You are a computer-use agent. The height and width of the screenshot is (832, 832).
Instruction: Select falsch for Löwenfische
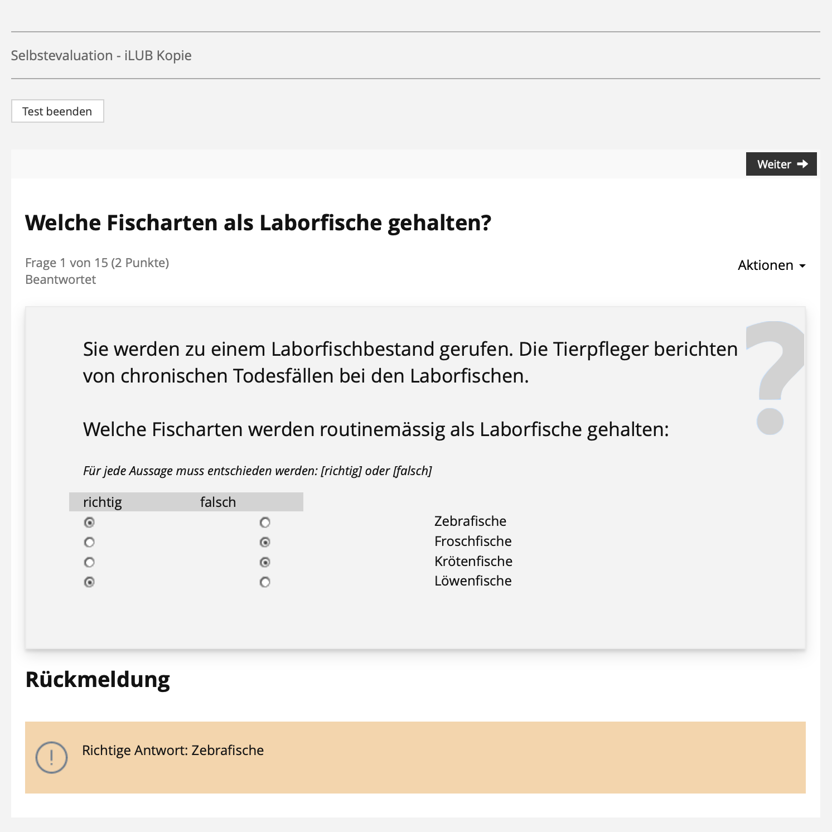(x=265, y=582)
